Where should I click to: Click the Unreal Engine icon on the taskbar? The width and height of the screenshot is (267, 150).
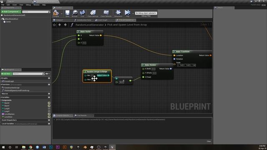(x=112, y=147)
